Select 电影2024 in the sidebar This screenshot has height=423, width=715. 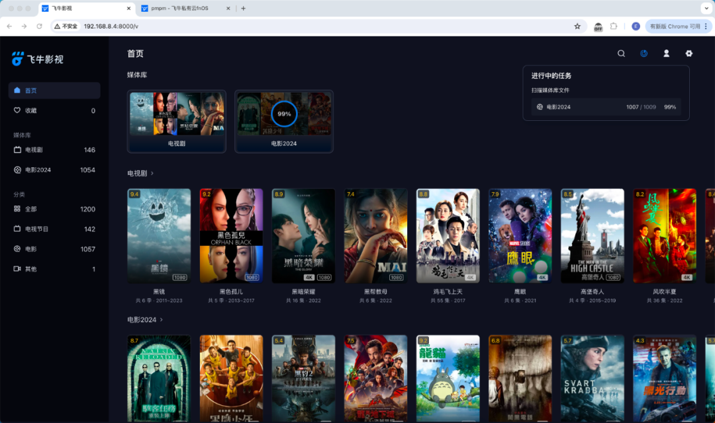pyautogui.click(x=54, y=169)
